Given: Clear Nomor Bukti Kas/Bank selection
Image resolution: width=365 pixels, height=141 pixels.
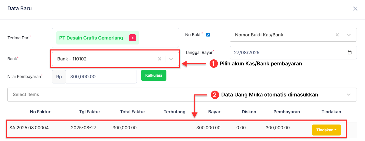Looking at the screenshot, I should (x=337, y=35).
